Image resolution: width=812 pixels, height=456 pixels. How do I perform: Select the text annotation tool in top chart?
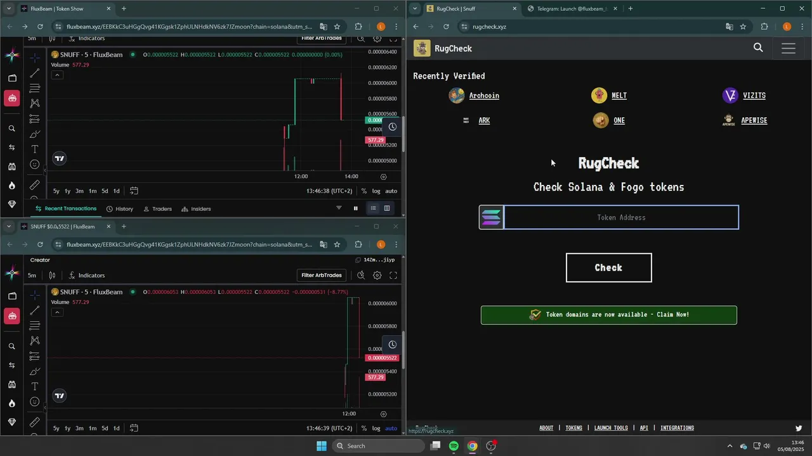pyautogui.click(x=35, y=149)
